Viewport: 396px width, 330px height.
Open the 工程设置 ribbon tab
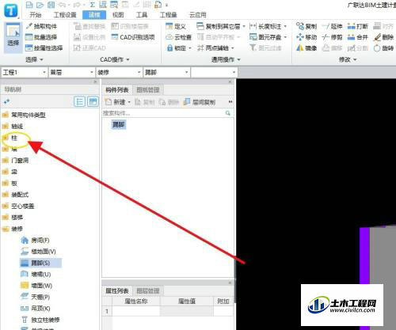tap(65, 15)
